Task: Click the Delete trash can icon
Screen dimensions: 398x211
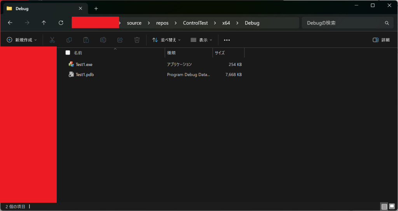Action: [137, 40]
